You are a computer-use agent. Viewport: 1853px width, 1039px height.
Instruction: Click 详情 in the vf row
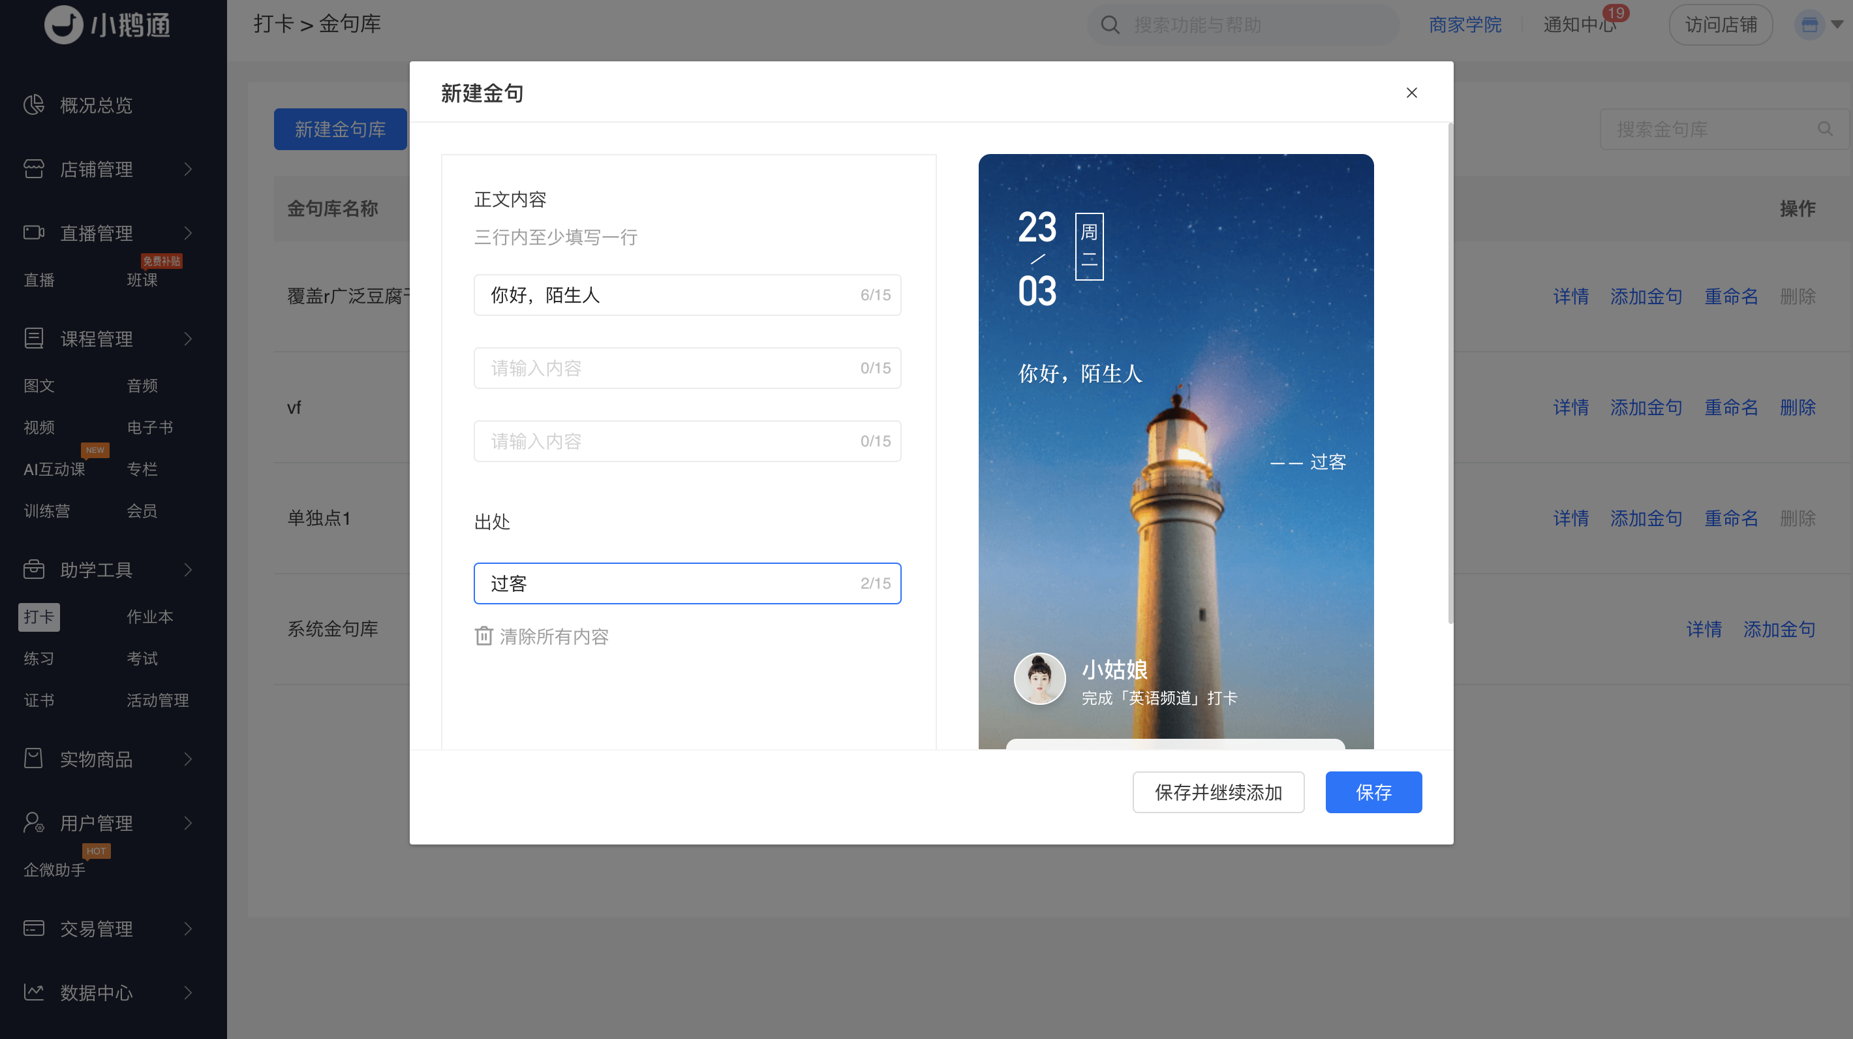click(1570, 407)
